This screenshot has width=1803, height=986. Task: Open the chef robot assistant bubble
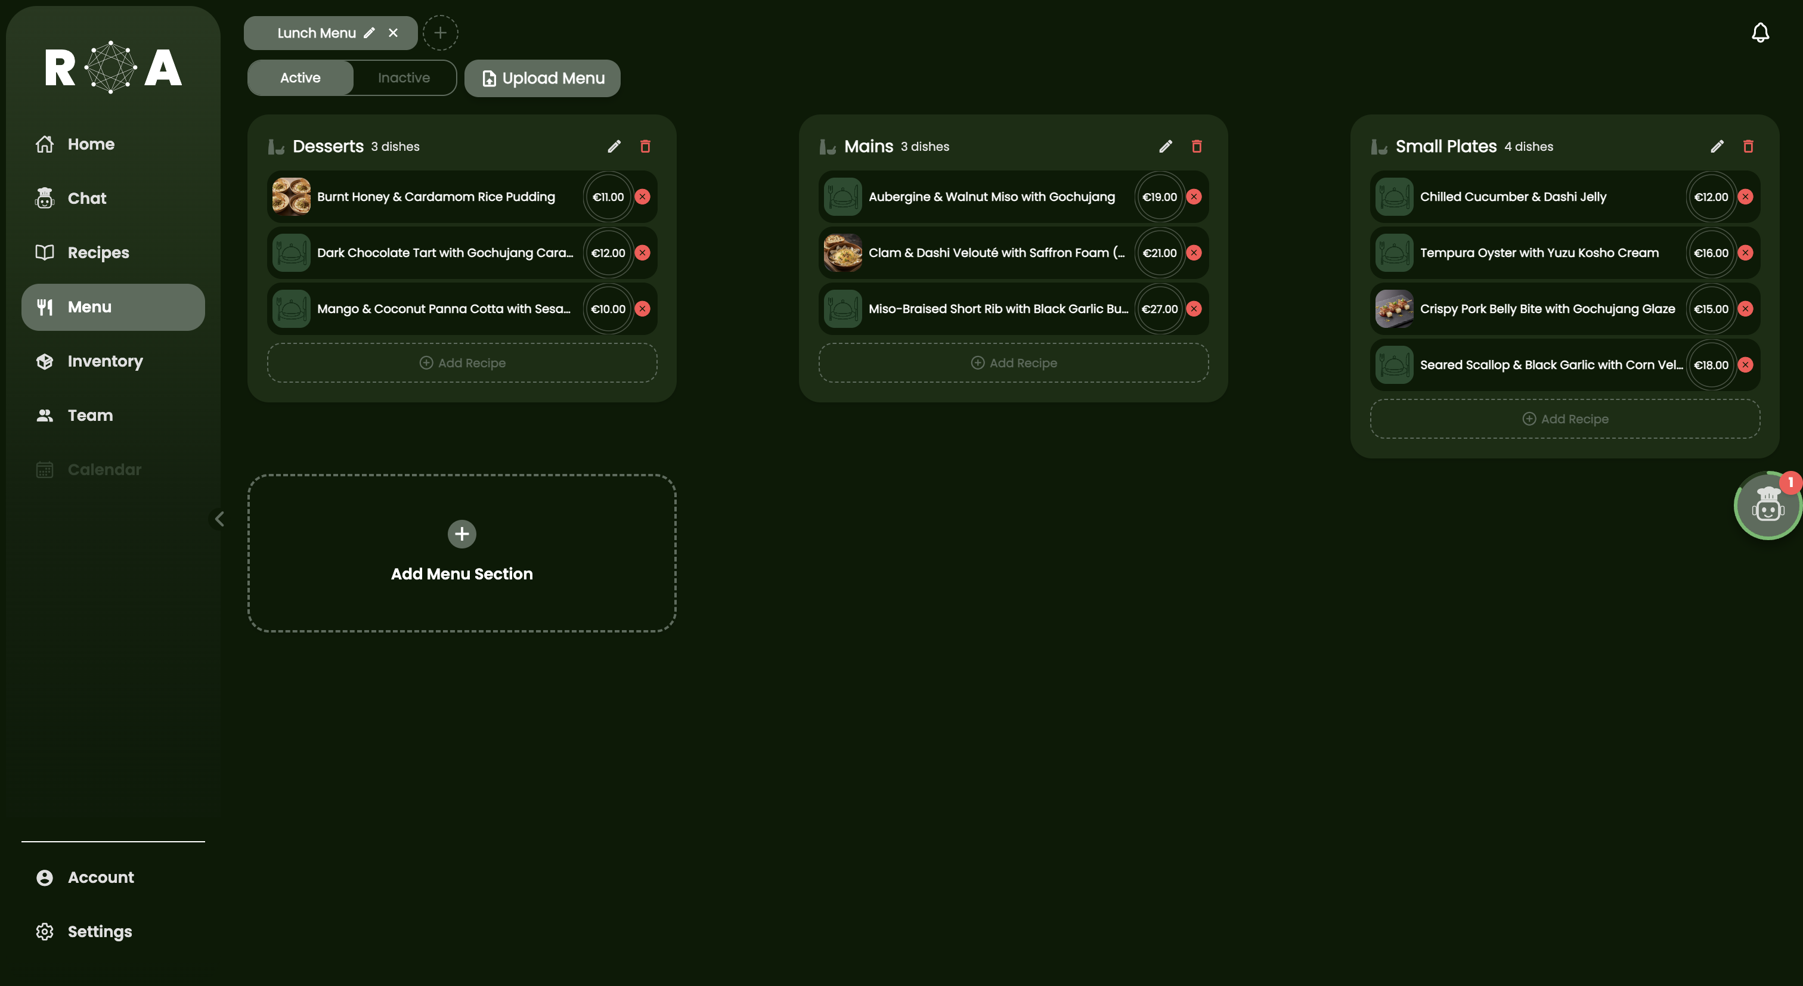(1767, 506)
